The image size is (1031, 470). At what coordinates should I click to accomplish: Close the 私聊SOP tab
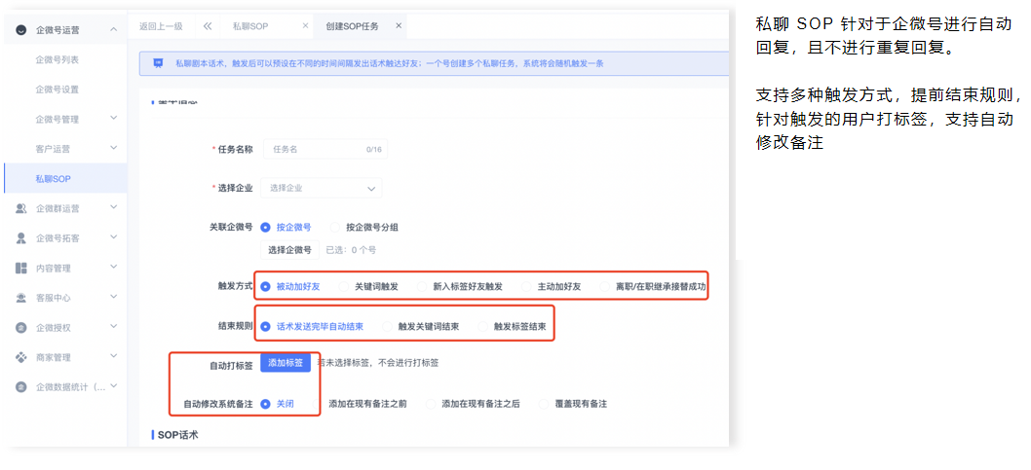click(305, 26)
